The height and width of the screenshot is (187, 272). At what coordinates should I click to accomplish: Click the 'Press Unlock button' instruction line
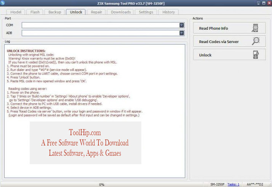23,77
